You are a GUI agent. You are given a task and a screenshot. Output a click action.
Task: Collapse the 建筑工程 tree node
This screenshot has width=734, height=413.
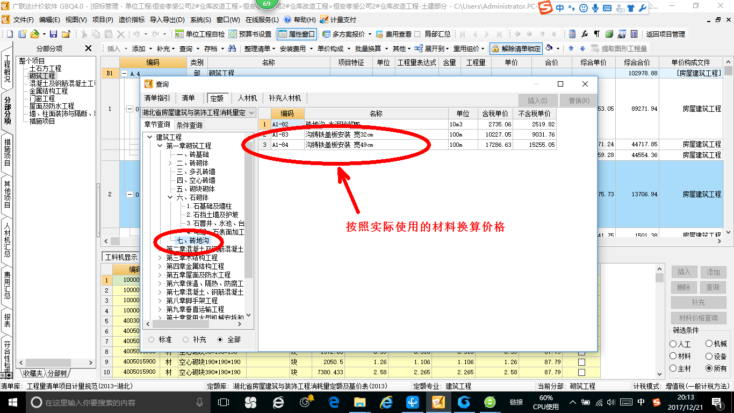[x=149, y=138]
